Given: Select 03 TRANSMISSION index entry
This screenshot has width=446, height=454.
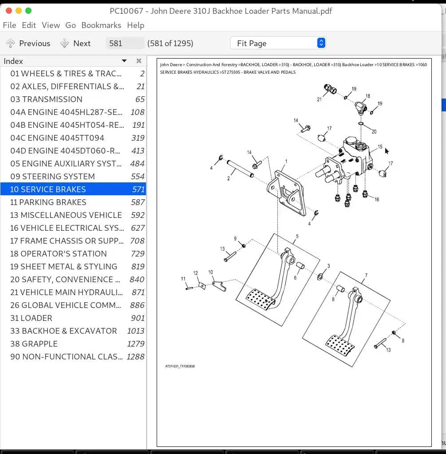Looking at the screenshot, I should [x=73, y=99].
